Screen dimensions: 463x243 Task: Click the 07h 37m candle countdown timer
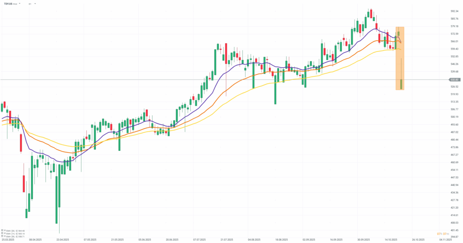point(443,234)
